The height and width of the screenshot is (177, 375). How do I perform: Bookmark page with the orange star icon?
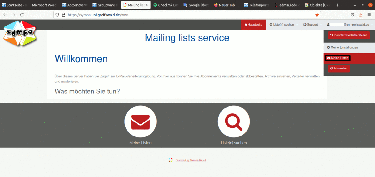click(x=317, y=15)
